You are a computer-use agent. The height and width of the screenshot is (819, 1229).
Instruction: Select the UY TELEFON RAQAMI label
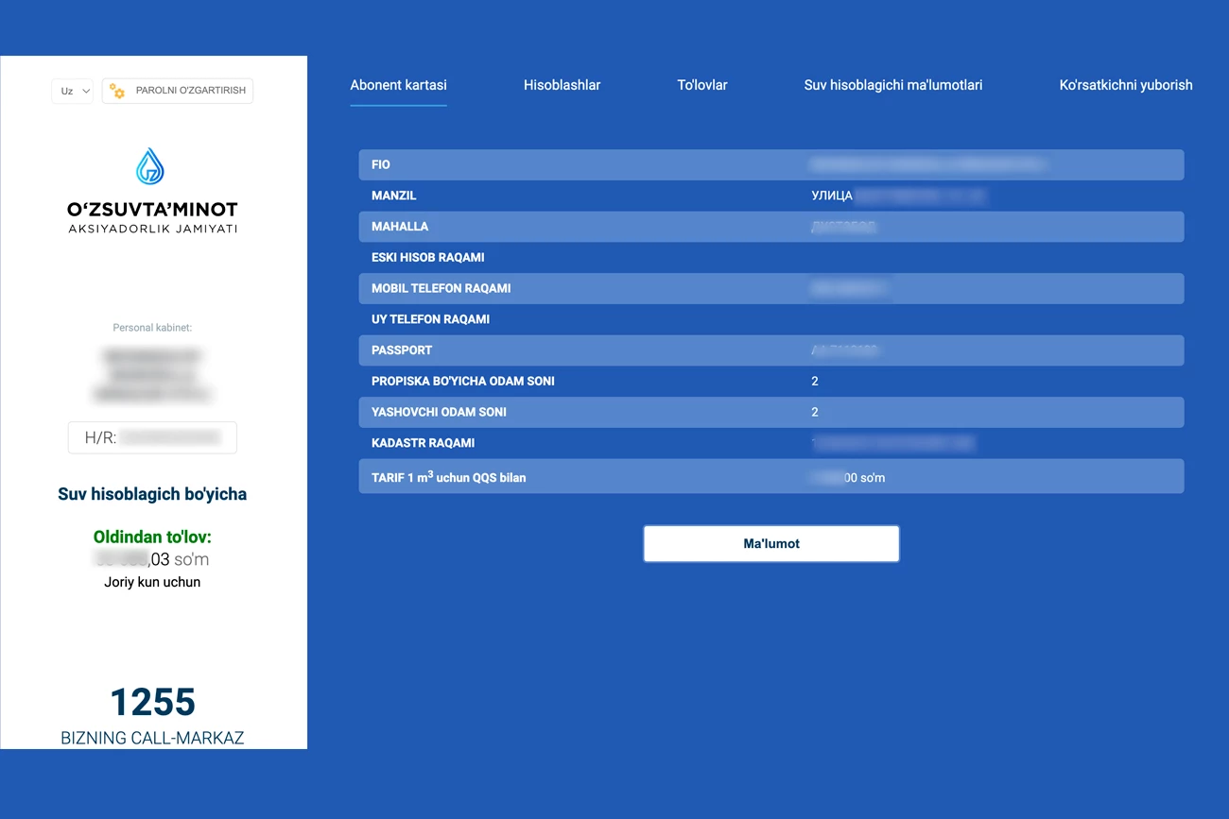tap(431, 319)
